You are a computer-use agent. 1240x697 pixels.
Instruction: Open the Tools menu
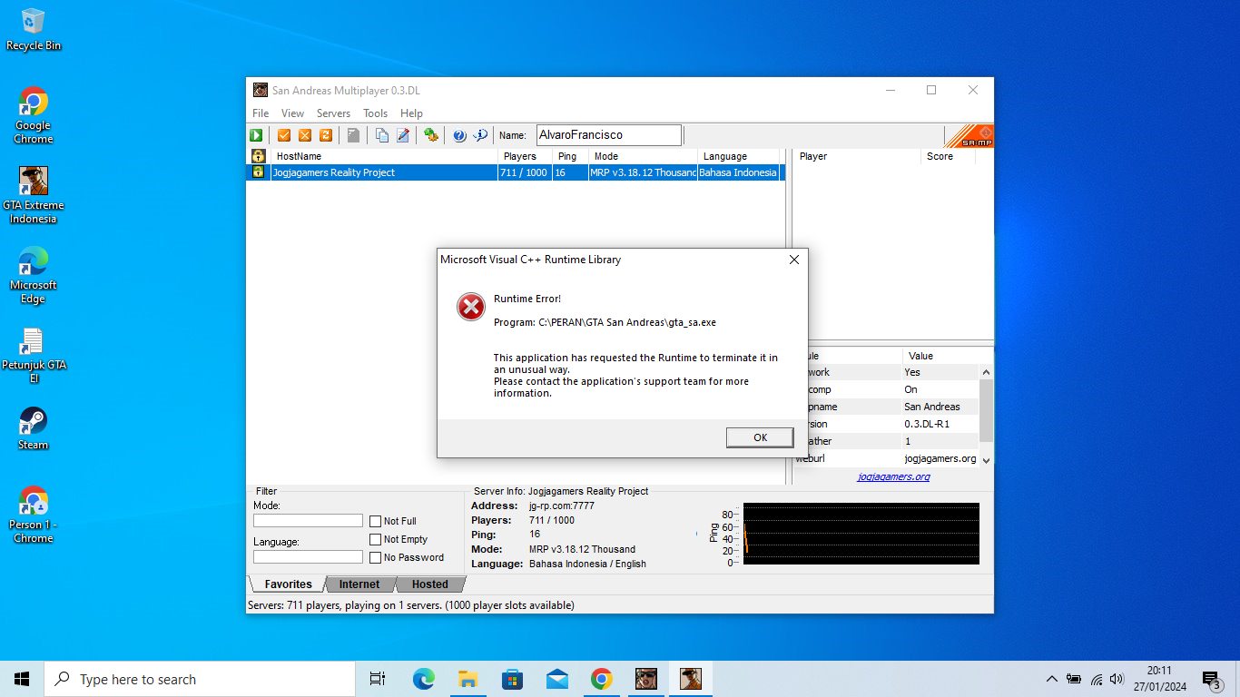(x=375, y=113)
